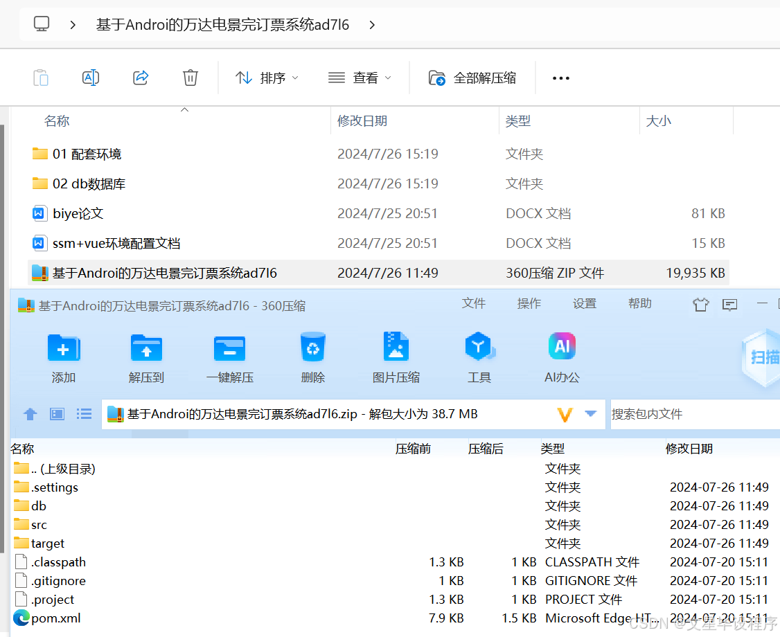
Task: Click the This PC monitor icon in address bar
Action: click(x=42, y=24)
